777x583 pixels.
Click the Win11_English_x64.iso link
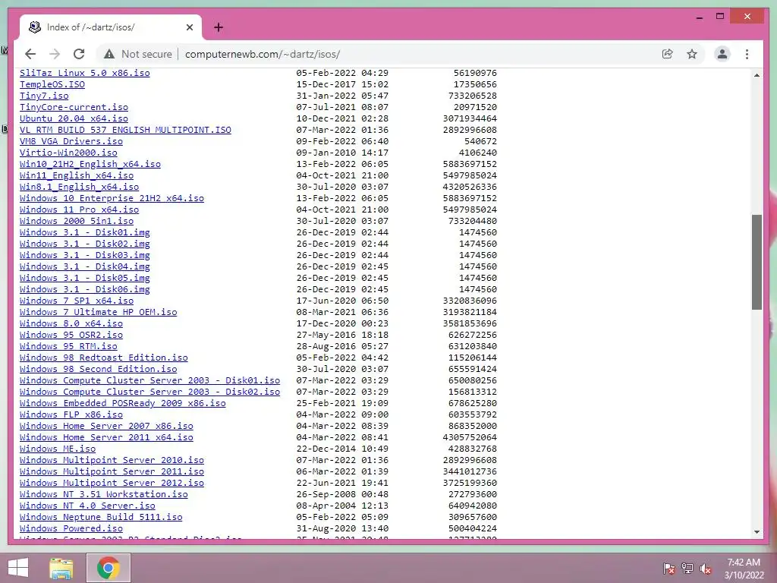pyautogui.click(x=77, y=175)
